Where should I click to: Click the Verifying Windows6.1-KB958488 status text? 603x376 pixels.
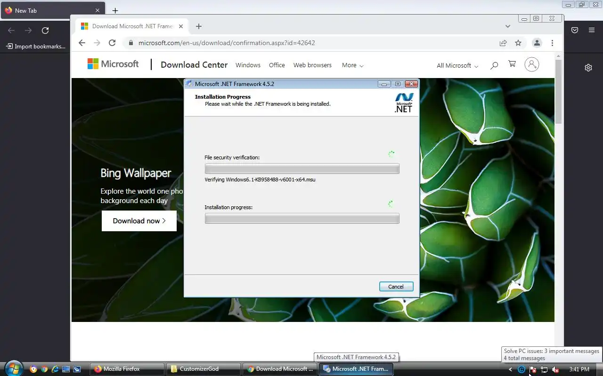[260, 180]
